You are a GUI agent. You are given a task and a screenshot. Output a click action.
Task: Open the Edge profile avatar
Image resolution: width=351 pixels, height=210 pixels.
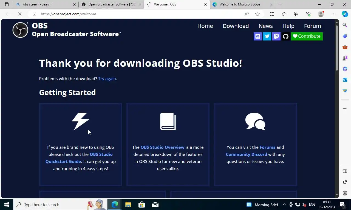[x=321, y=14]
